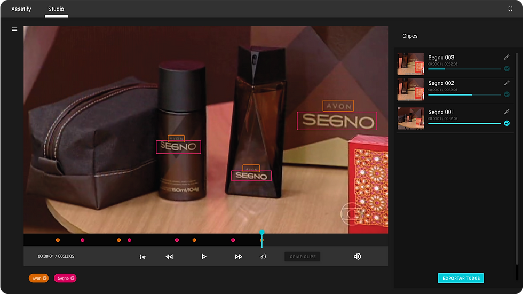Screen dimensions: 523x294
Task: Click the Segno 003 progress bar
Action: 464,69
